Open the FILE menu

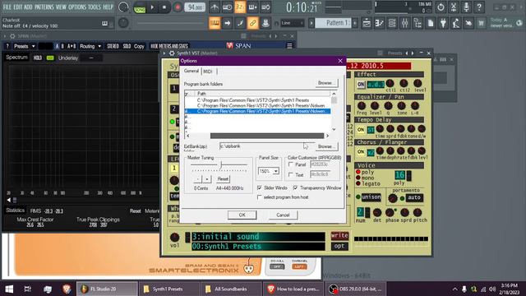(x=7, y=7)
